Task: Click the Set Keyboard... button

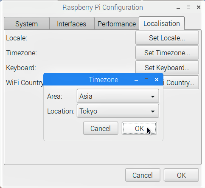Action: point(167,68)
